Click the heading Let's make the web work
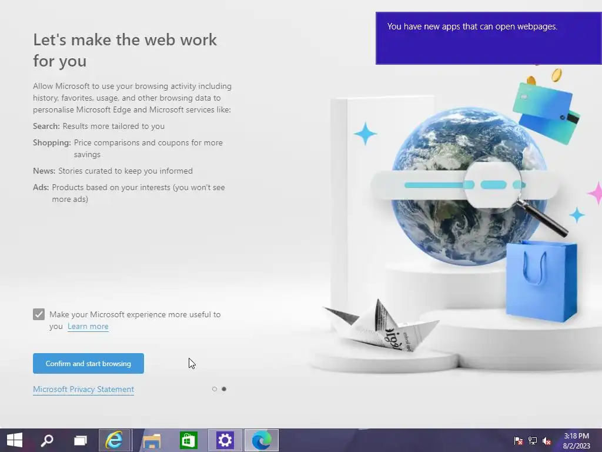602x452 pixels. (x=125, y=51)
